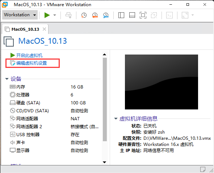Open the Workstation menu dropdown
This screenshot has height=173, width=214.
20,15
